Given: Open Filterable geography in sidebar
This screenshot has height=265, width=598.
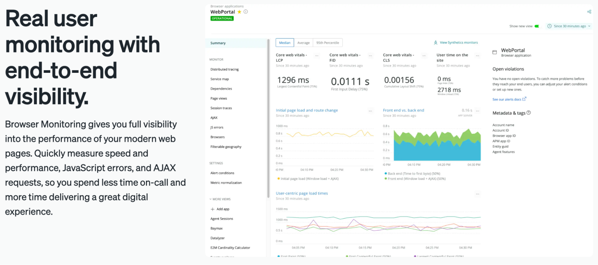Looking at the screenshot, I should (x=226, y=147).
